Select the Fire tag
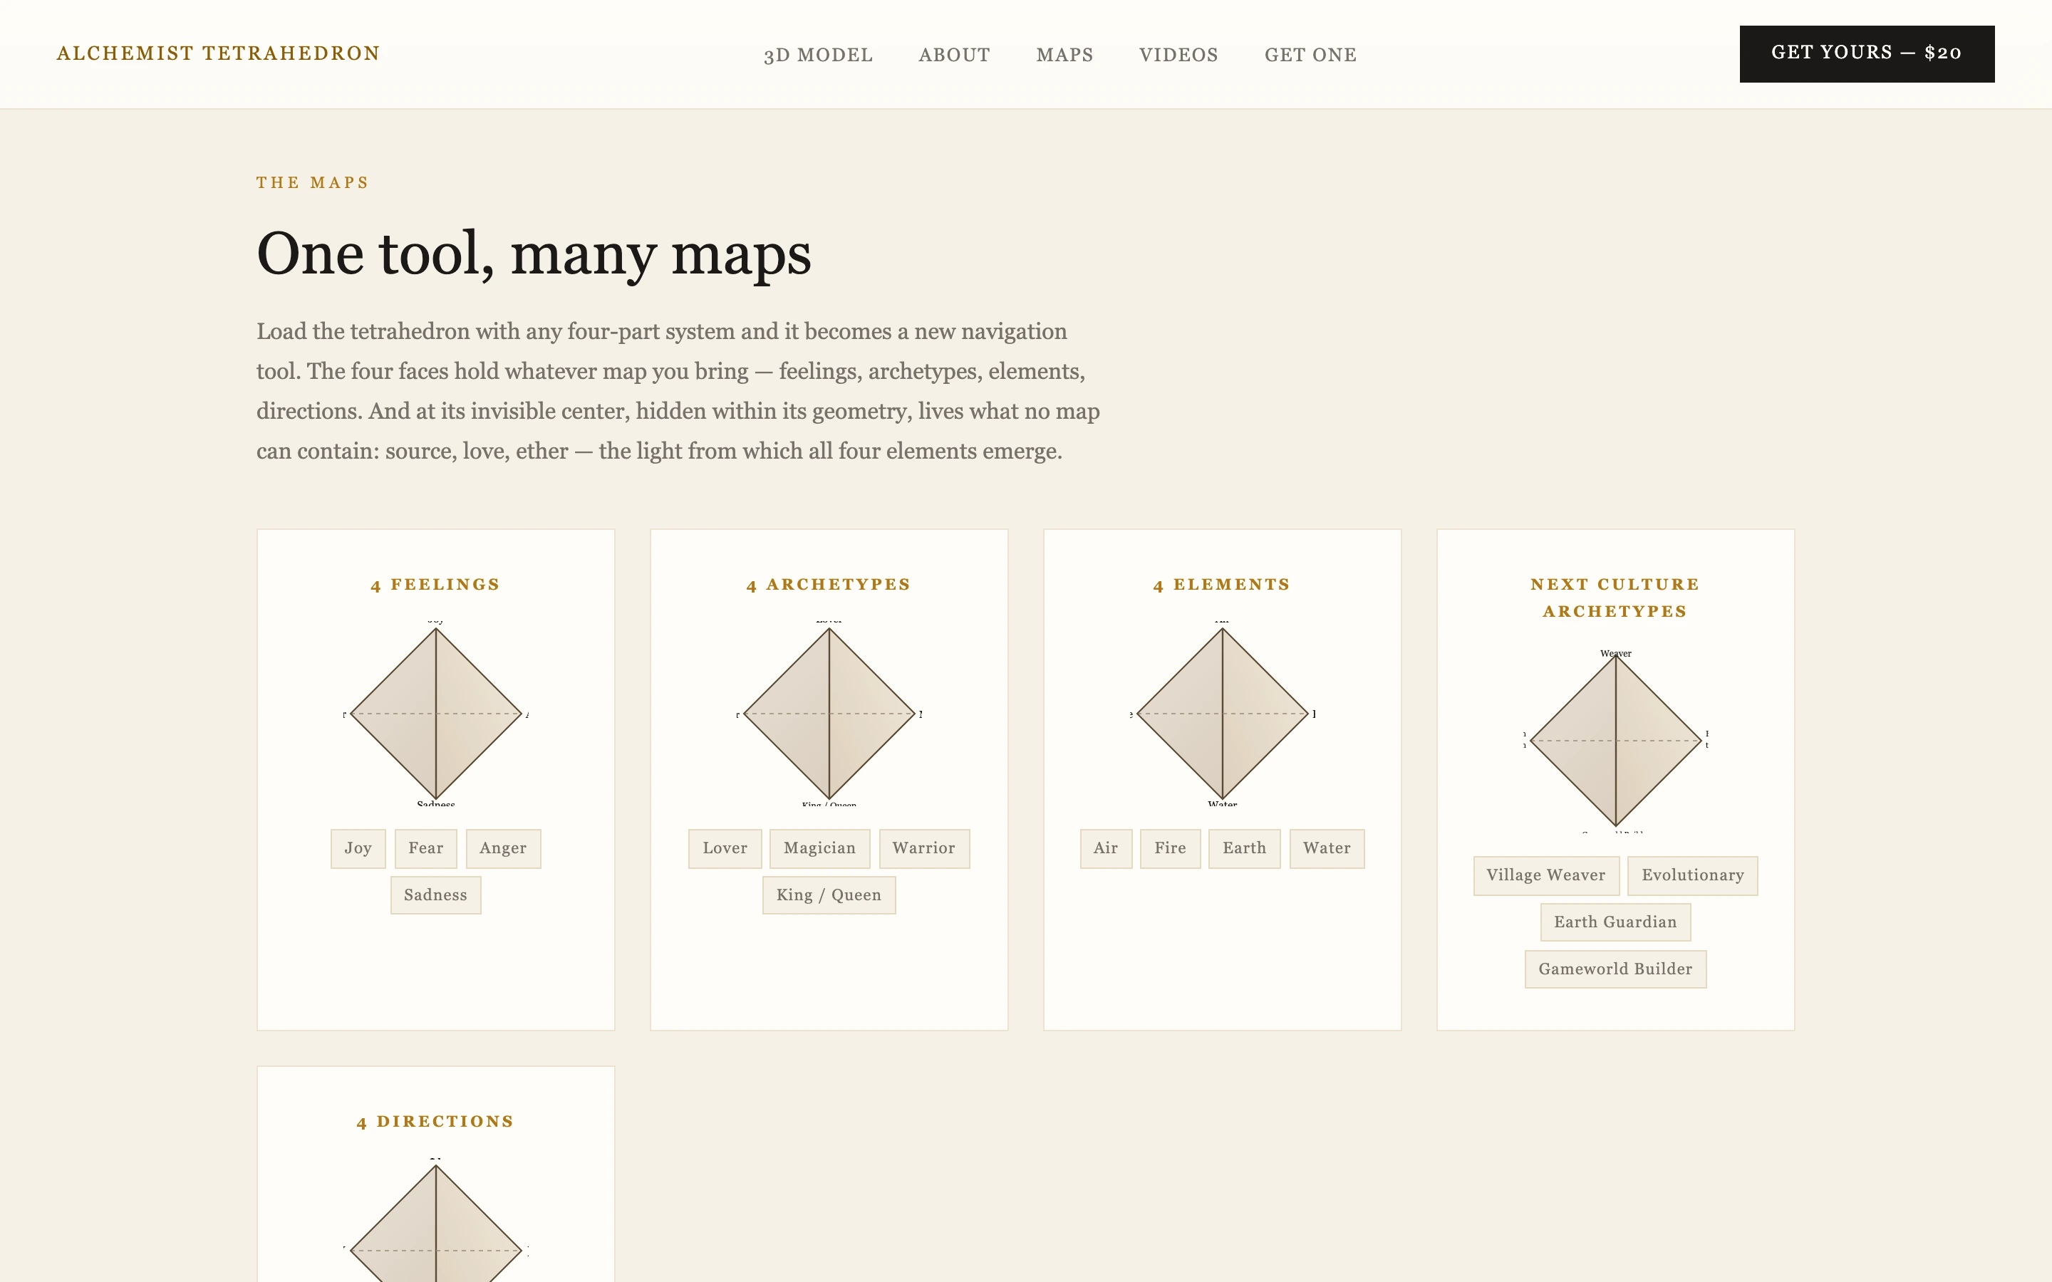The width and height of the screenshot is (2052, 1282). coord(1170,848)
